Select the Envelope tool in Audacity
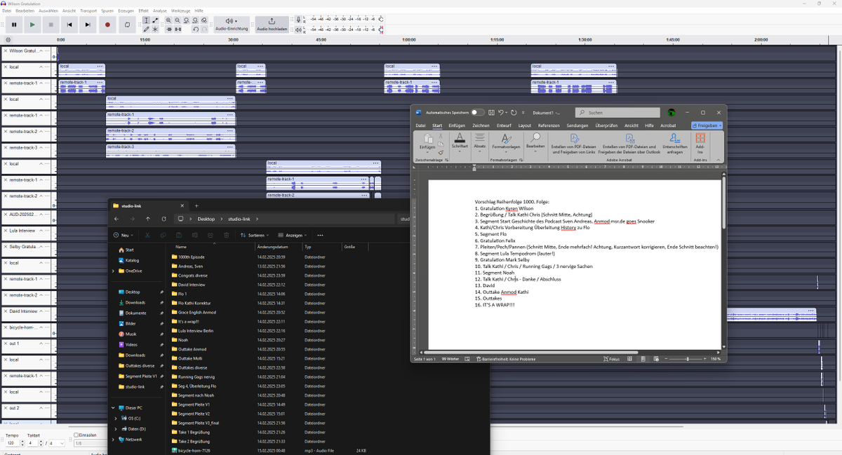This screenshot has height=455, width=842. click(x=155, y=20)
